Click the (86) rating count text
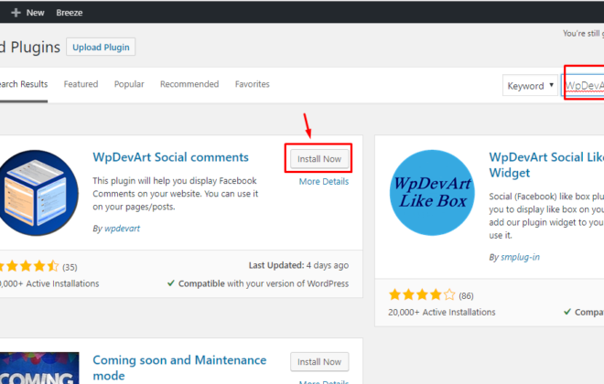Screen dimensions: 604x384 click(x=466, y=296)
